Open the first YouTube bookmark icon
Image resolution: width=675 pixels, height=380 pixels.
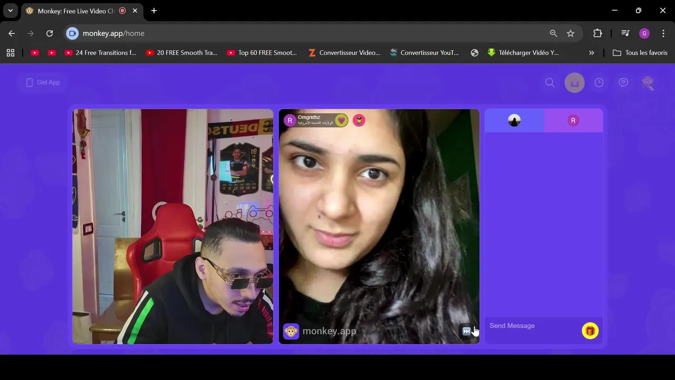tap(35, 53)
